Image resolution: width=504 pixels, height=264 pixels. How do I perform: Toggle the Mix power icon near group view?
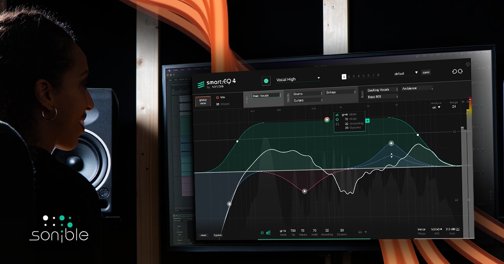(x=217, y=97)
